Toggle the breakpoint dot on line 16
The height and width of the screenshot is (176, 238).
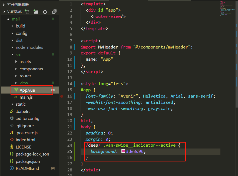coord(62,96)
